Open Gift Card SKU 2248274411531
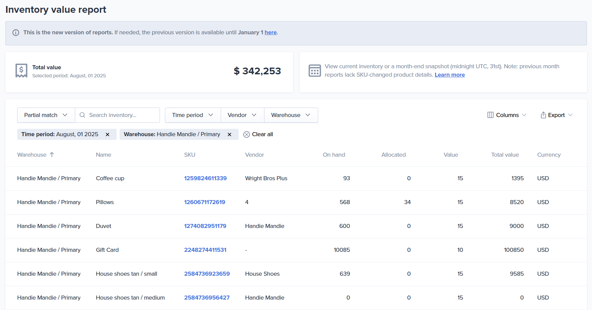The height and width of the screenshot is (310, 592). [x=205, y=250]
